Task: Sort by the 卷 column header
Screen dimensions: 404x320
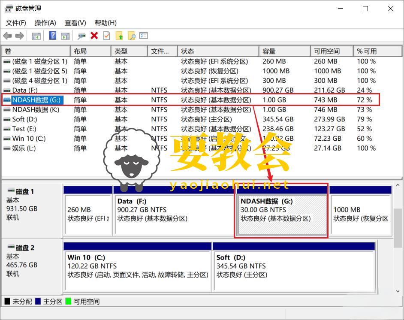Action: coord(36,51)
